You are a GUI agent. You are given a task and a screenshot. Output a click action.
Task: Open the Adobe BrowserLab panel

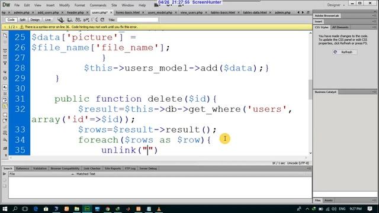coord(327,16)
